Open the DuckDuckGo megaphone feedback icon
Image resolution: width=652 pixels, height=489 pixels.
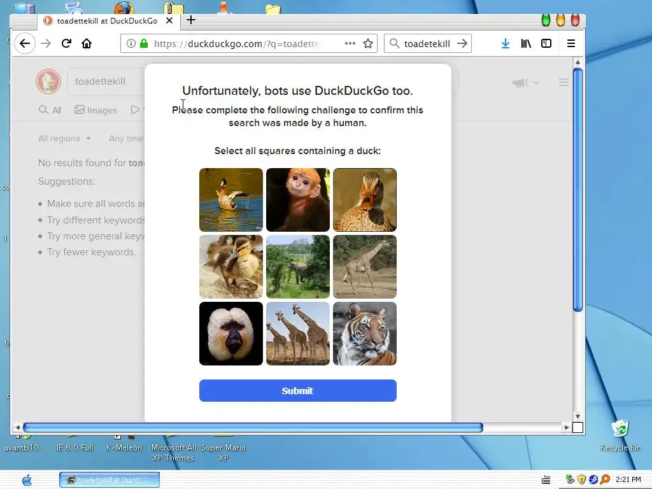point(521,83)
